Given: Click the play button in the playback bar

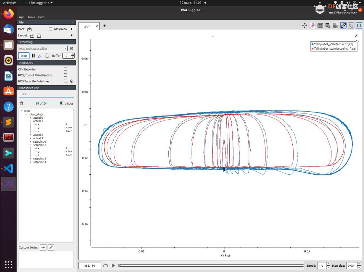Looking at the screenshot, I should point(113,265).
